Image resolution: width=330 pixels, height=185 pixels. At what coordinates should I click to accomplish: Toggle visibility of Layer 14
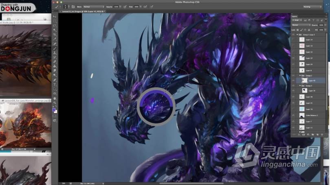click(x=293, y=39)
